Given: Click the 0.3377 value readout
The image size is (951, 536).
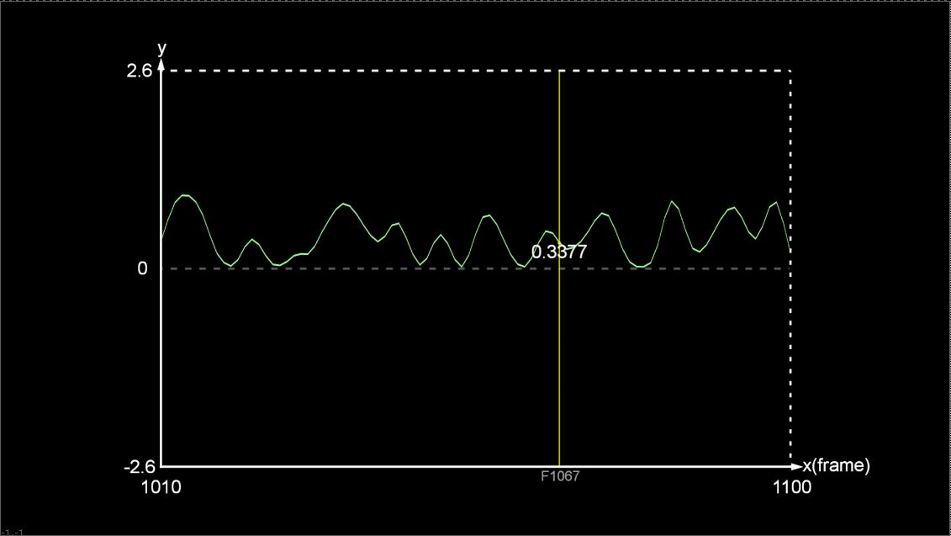Looking at the screenshot, I should (x=559, y=252).
